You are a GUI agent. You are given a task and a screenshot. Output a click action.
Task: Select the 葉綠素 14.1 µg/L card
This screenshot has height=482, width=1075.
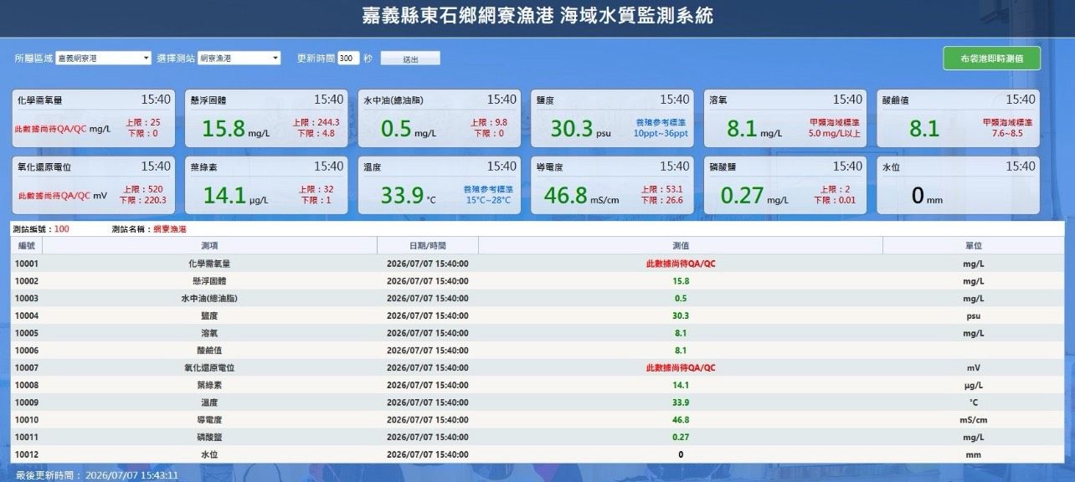pos(265,185)
